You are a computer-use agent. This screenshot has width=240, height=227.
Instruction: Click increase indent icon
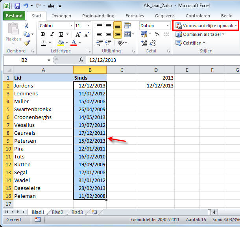pyautogui.click(x=109, y=43)
